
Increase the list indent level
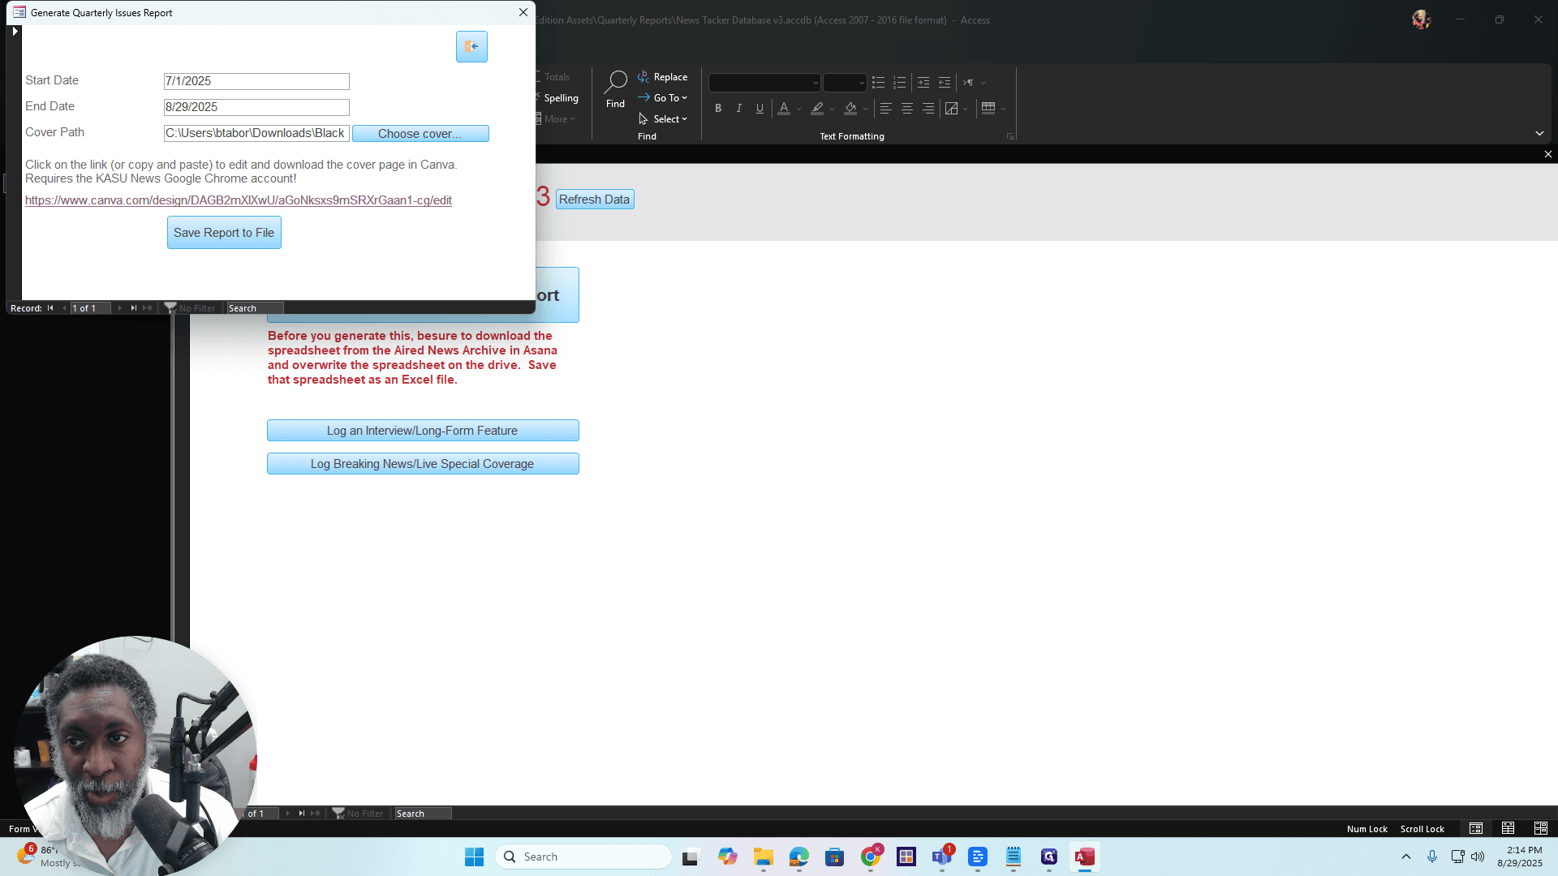tap(923, 83)
